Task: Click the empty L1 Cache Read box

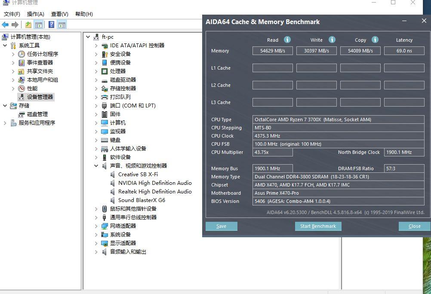Action: tap(273, 68)
